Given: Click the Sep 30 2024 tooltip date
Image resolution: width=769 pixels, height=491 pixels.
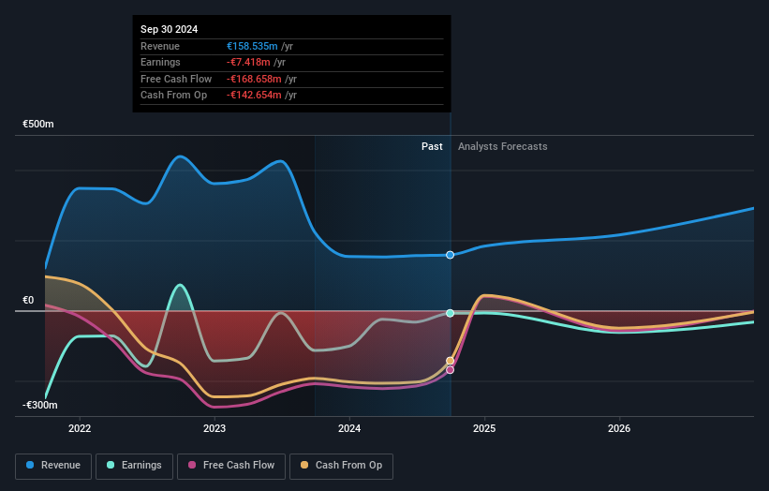Looking at the screenshot, I should (x=169, y=29).
